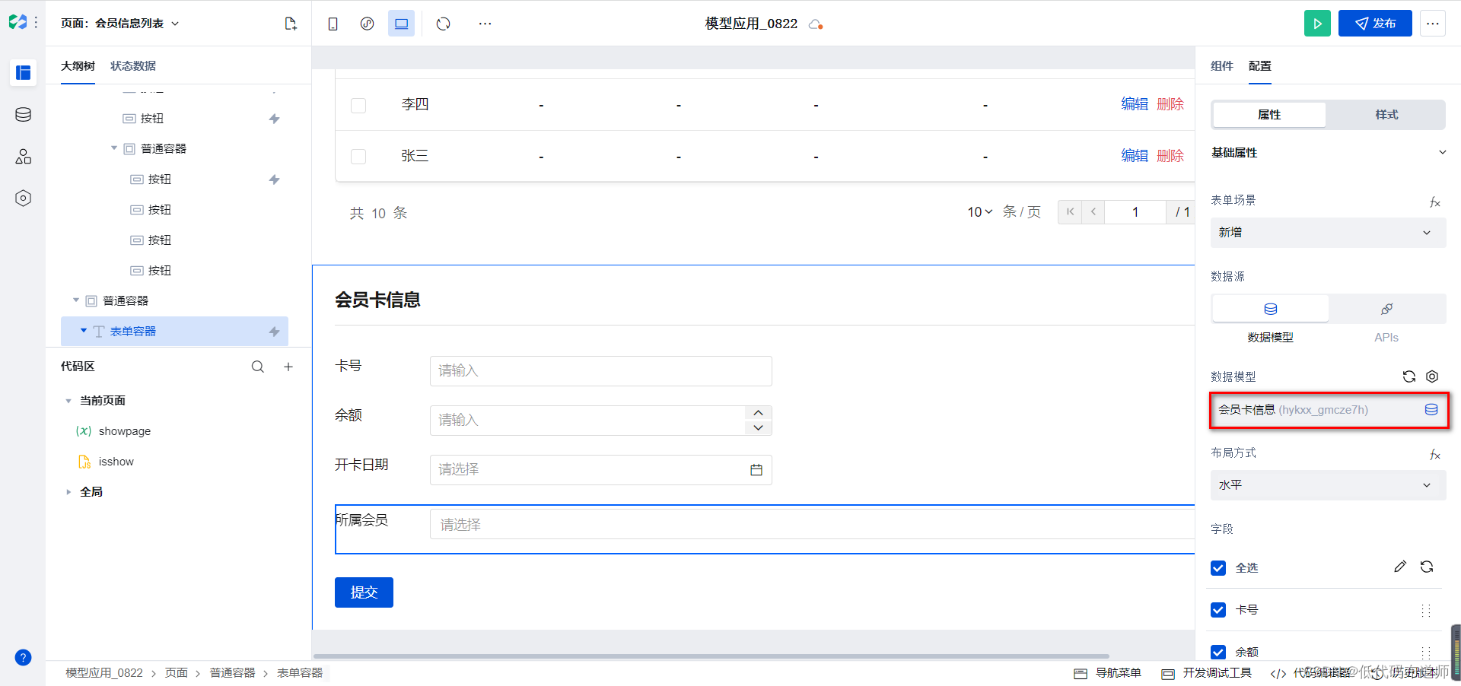The height and width of the screenshot is (686, 1461).
Task: Go to previous table page
Action: pos(1093,212)
